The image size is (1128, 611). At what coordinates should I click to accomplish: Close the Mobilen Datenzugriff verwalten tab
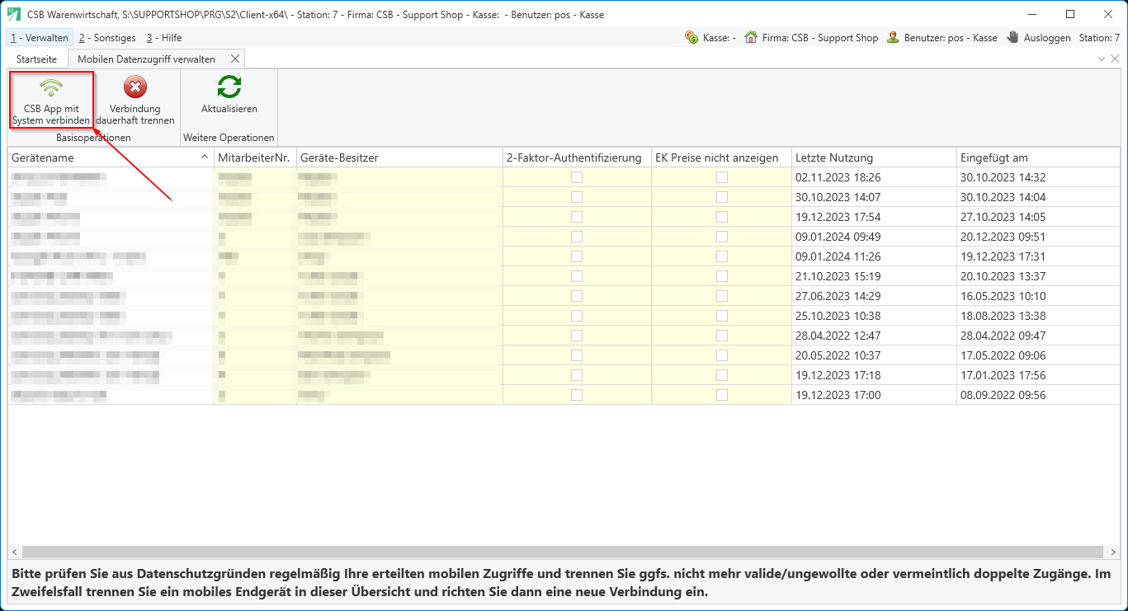235,59
